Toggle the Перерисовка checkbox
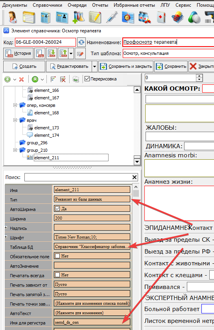214x330 pixels. [x=87, y=79]
